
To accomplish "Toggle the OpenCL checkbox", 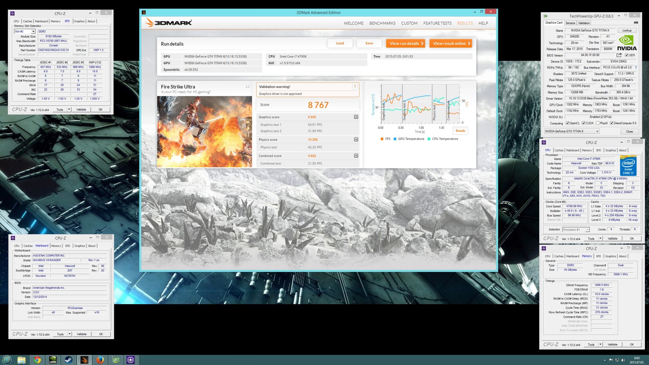I will pos(568,123).
